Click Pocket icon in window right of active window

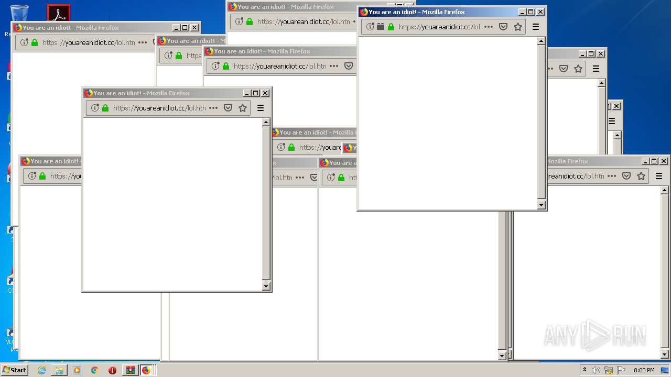pos(564,69)
